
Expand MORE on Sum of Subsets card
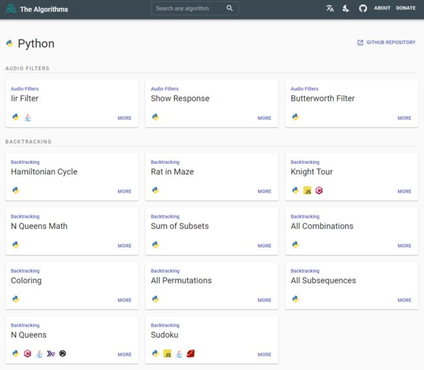[x=264, y=246]
